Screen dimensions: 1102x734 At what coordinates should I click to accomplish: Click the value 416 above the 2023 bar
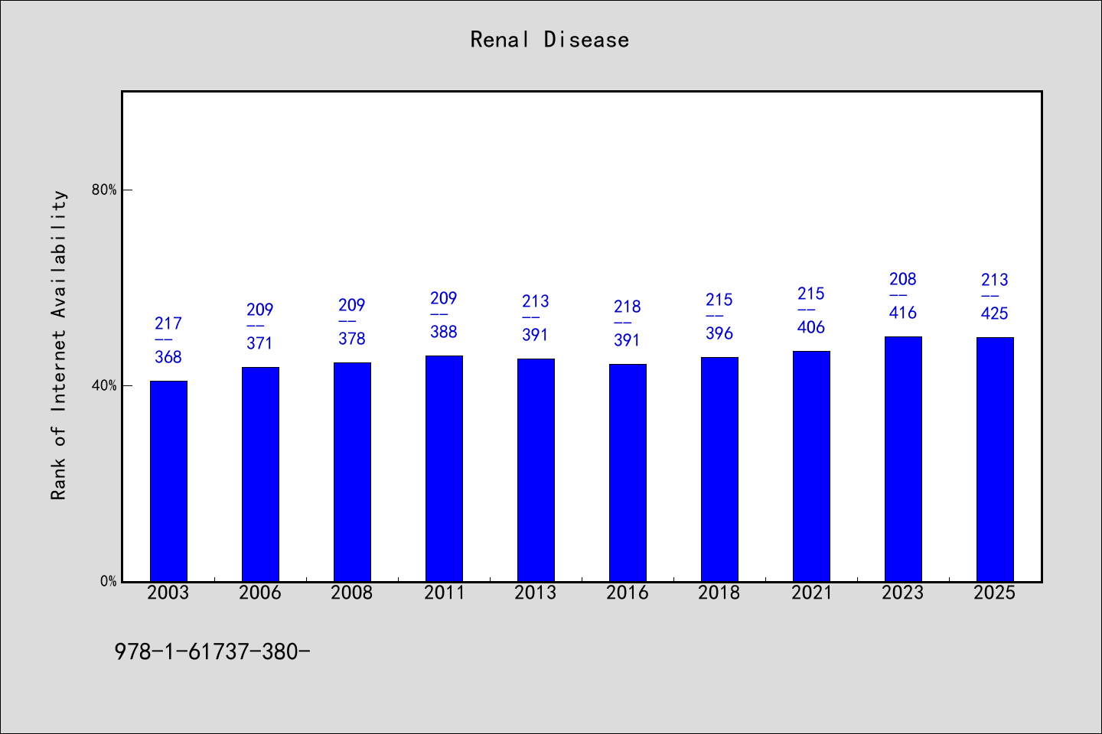tap(903, 313)
